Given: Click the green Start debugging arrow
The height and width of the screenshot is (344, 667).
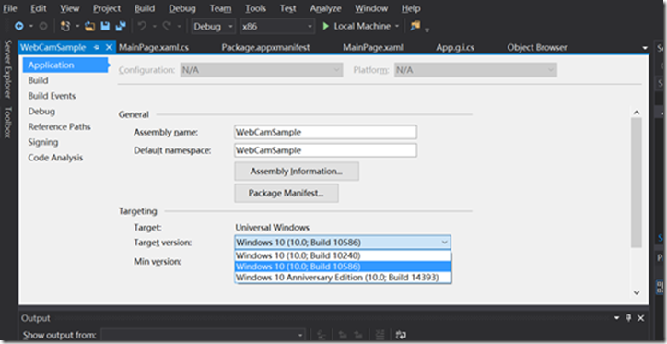Looking at the screenshot, I should point(326,27).
